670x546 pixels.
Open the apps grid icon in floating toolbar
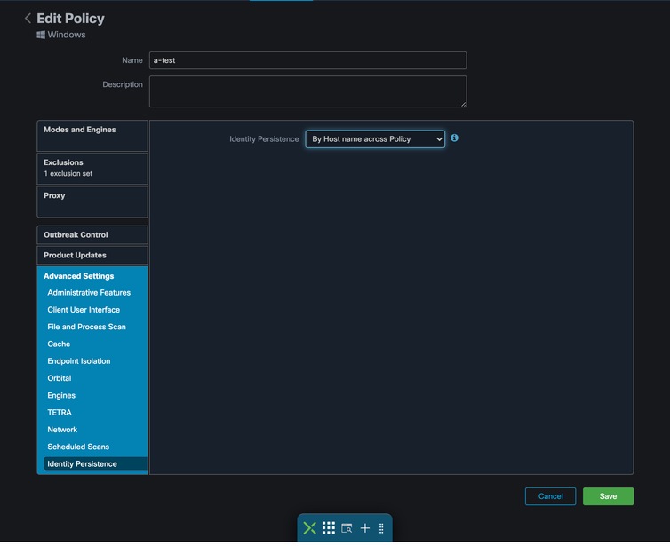click(329, 528)
